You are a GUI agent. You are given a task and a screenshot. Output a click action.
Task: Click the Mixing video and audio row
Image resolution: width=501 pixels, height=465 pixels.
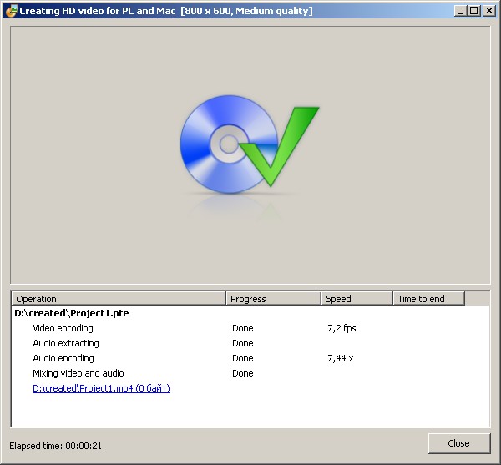click(78, 373)
